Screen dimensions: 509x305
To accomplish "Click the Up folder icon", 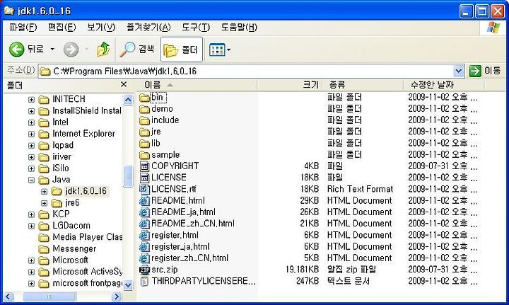I will pos(103,50).
